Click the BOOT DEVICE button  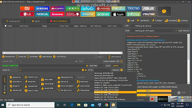[x=115, y=57]
